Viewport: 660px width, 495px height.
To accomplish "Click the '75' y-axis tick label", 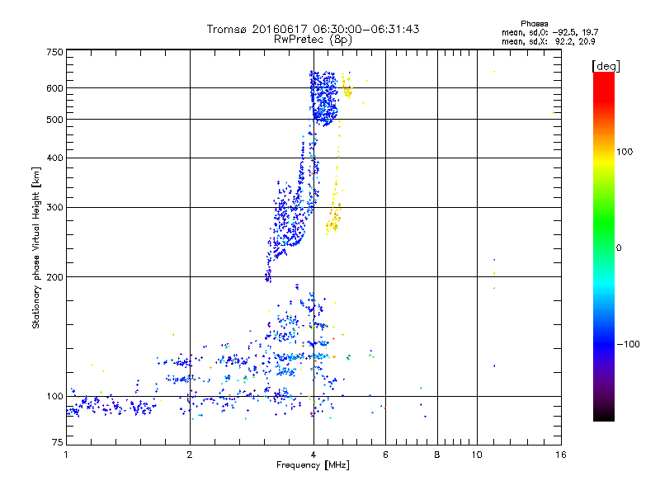I will point(58,442).
